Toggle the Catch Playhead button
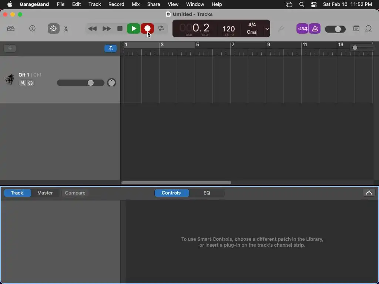Viewport: 379px width, 284px height. (x=110, y=48)
